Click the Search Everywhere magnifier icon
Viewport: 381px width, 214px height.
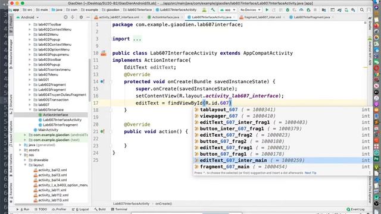point(362,10)
